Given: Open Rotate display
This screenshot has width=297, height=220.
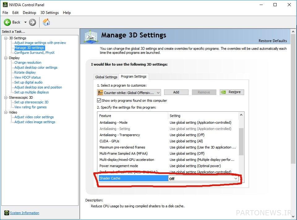Looking at the screenshot, I should pos(25,72).
